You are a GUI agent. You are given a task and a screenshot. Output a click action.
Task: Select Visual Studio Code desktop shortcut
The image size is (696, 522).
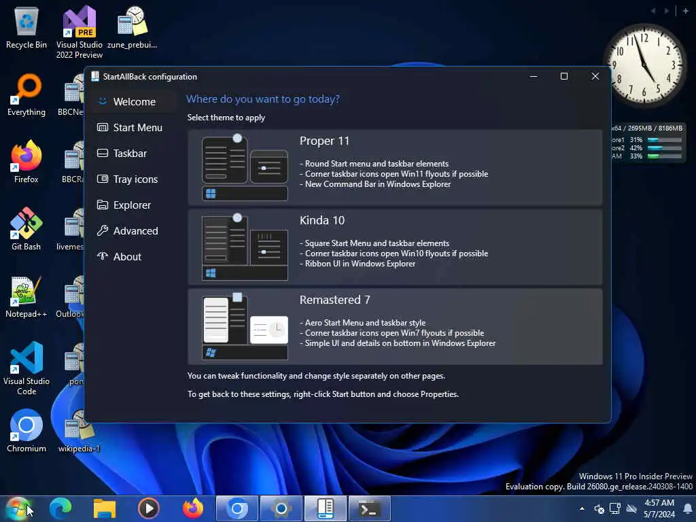pos(27,368)
